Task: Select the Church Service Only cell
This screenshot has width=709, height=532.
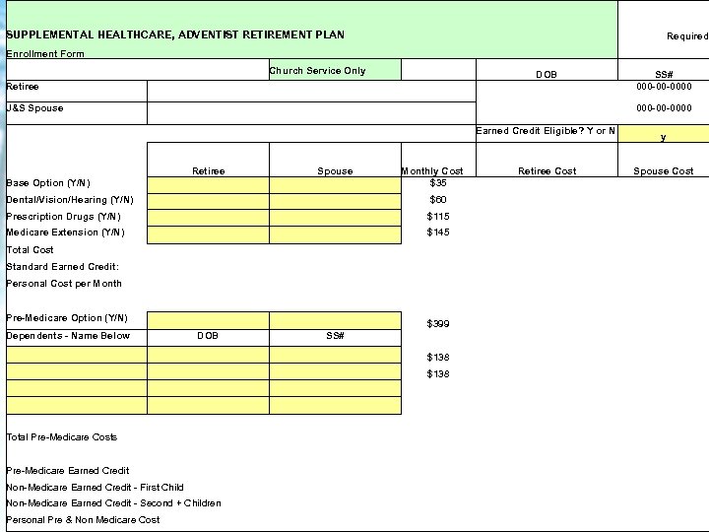Action: 335,70
